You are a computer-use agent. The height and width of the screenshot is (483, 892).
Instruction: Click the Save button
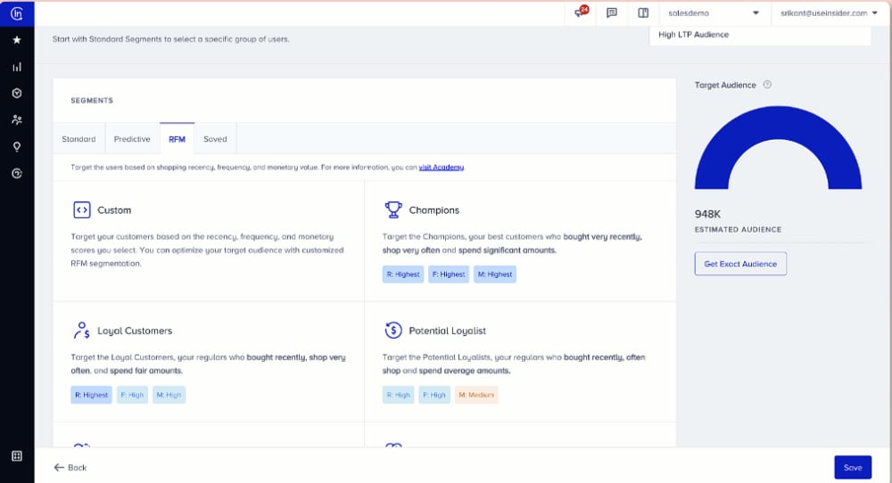click(x=852, y=467)
